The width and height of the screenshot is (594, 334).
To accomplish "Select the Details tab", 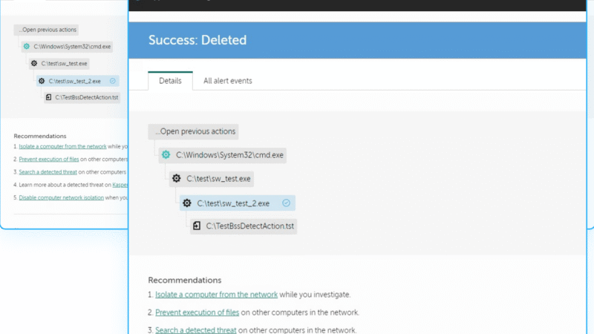I will [x=170, y=81].
